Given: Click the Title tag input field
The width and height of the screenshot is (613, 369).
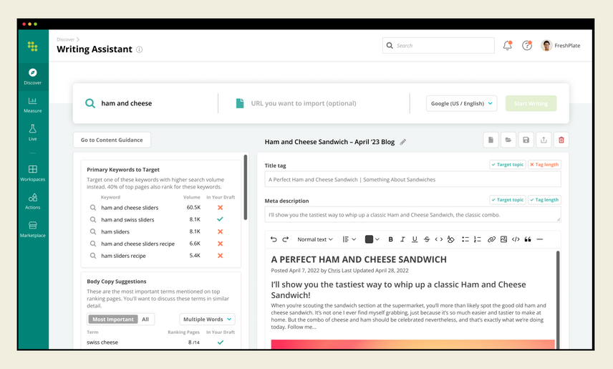Looking at the screenshot, I should (x=412, y=179).
